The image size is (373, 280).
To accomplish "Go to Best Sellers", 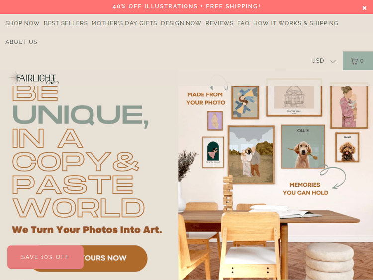I will (x=66, y=23).
